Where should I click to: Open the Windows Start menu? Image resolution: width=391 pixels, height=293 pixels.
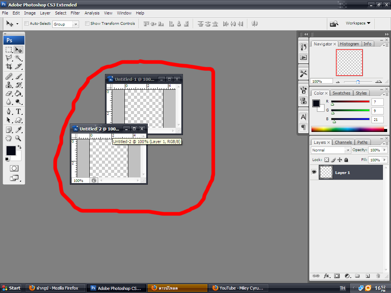point(11,288)
